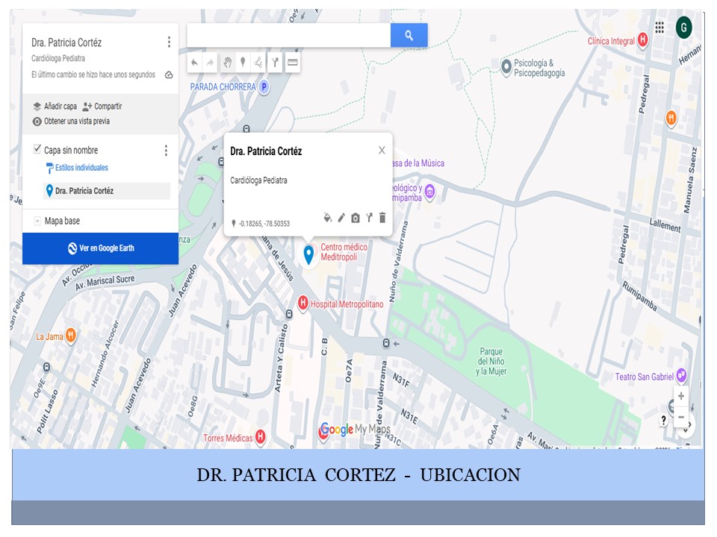Viewport: 717px width, 537px height.
Task: Click Clínica Integral hospital marker
Action: [643, 40]
